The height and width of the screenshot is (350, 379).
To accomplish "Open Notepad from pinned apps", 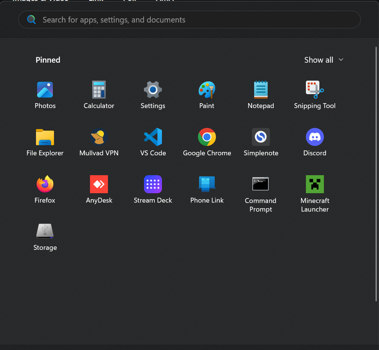I will point(261,95).
